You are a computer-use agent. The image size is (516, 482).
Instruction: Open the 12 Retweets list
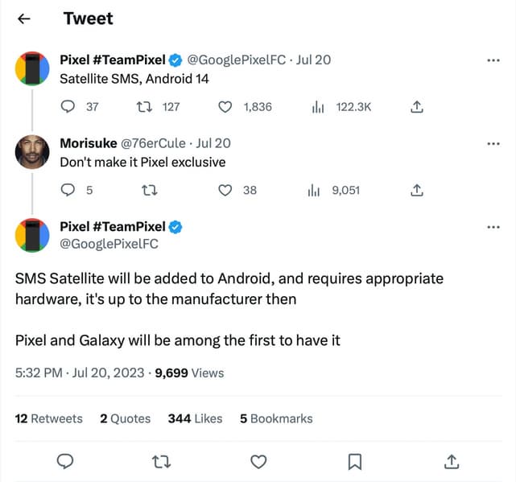49,418
